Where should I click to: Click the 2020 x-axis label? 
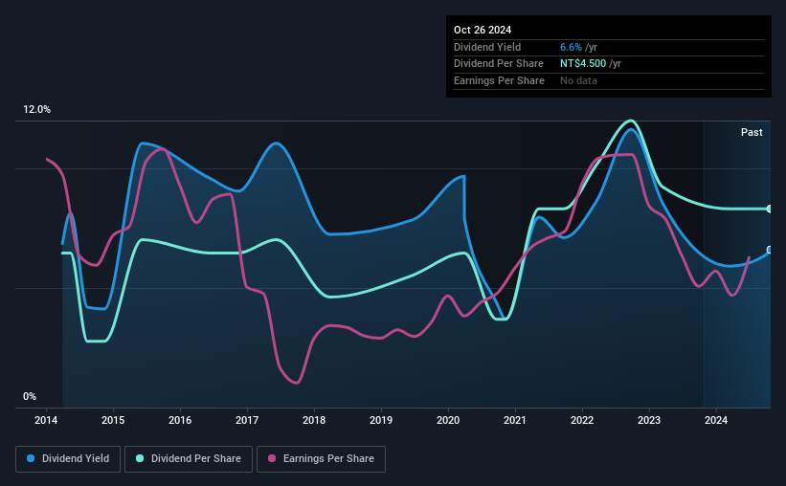coord(448,420)
